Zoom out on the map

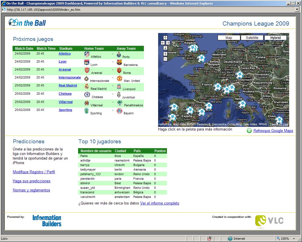[x=166, y=59]
